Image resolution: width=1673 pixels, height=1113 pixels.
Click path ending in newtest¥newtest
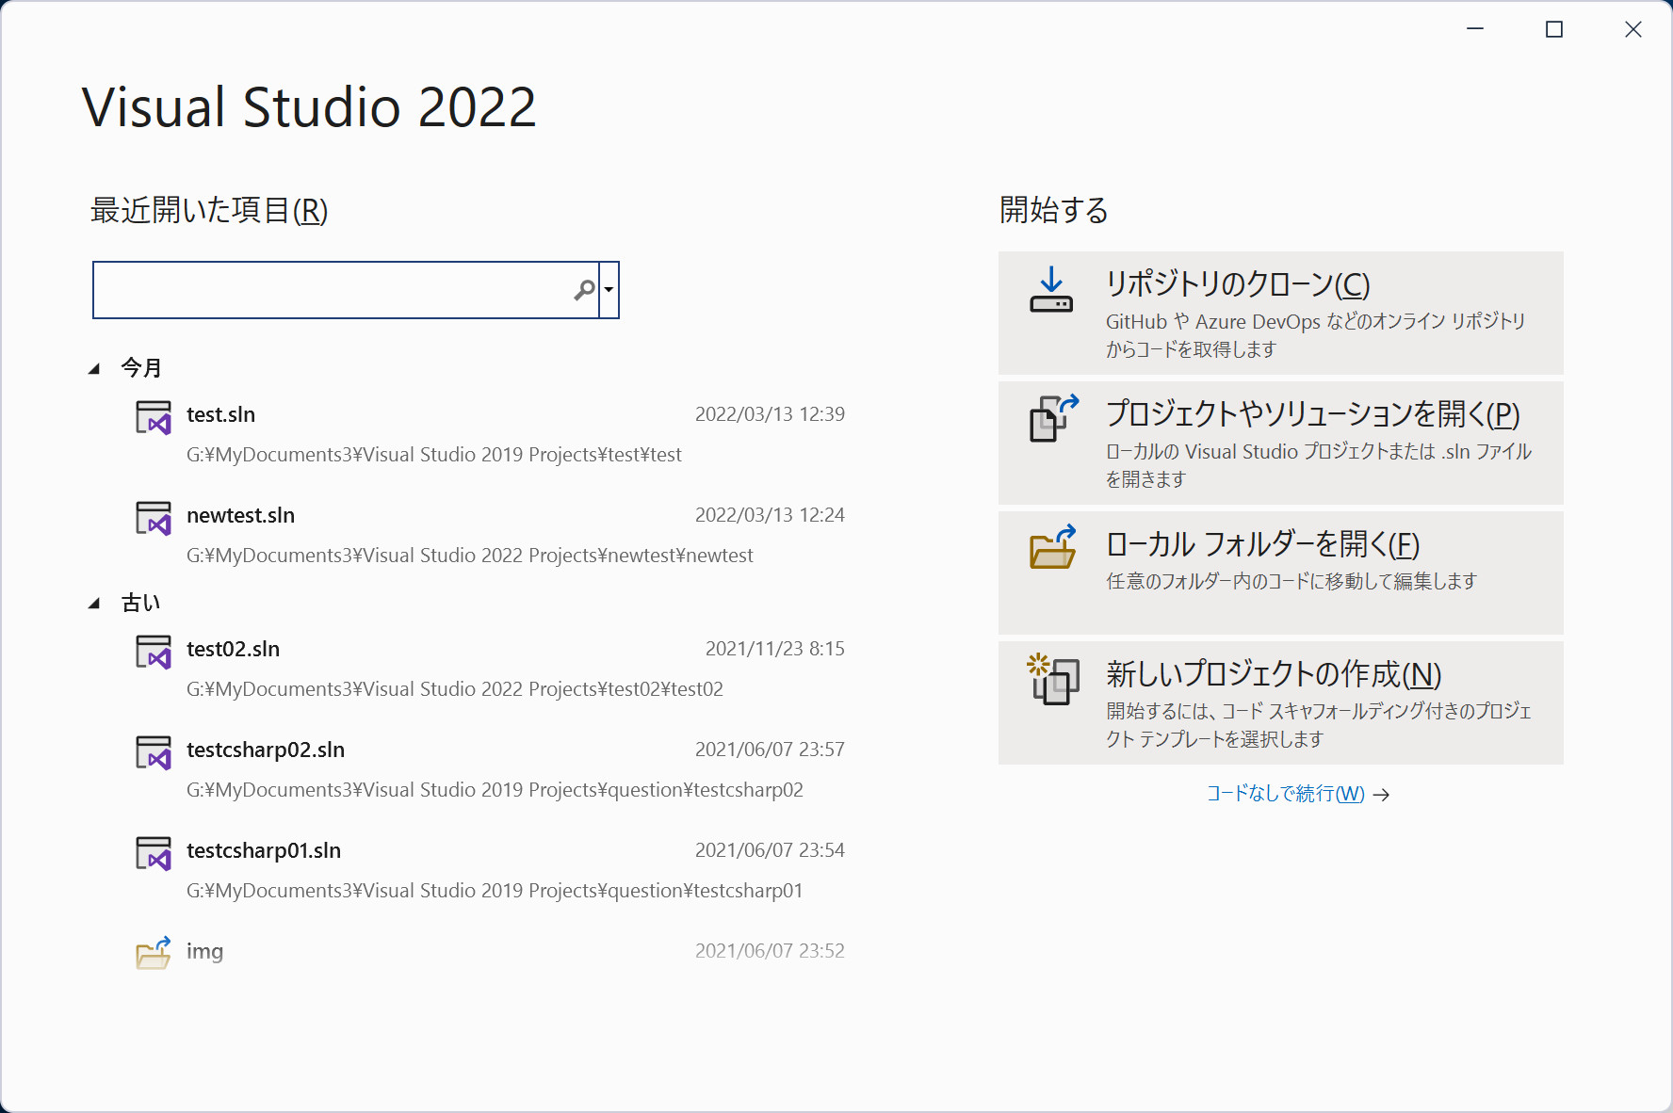470,556
